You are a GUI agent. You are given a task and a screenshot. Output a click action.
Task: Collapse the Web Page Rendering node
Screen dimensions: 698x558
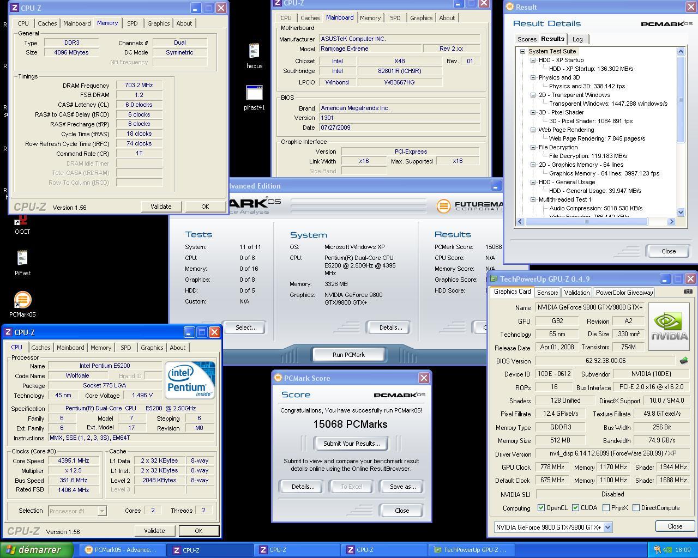click(533, 130)
